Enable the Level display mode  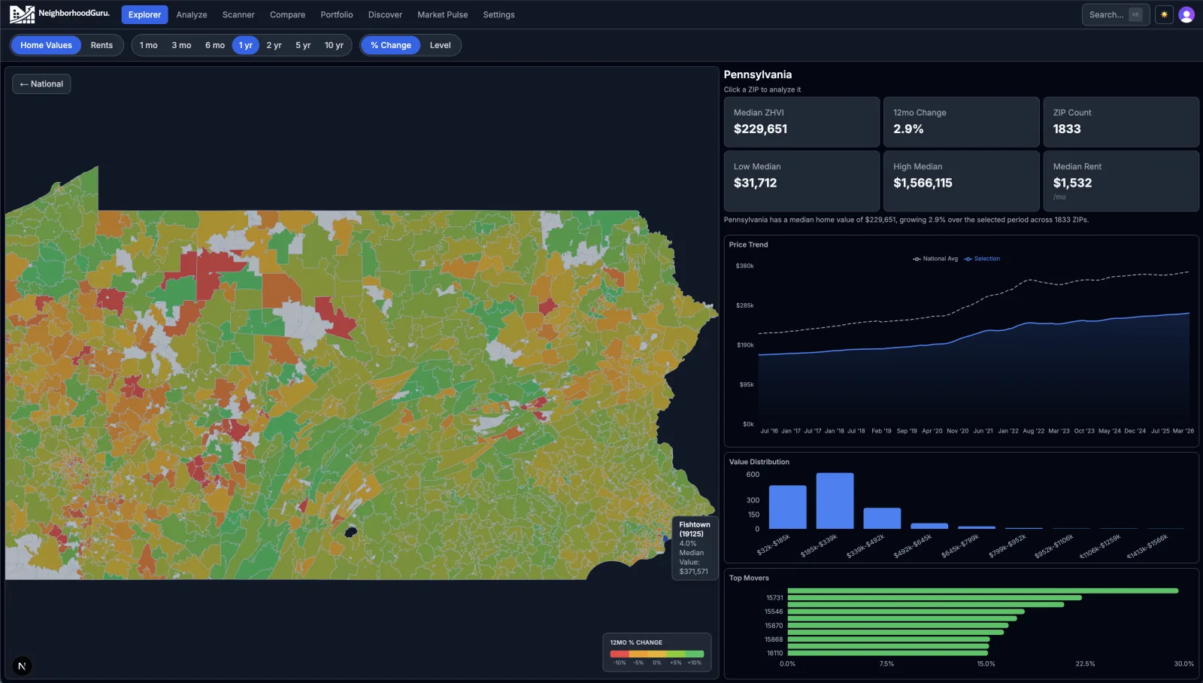point(441,45)
